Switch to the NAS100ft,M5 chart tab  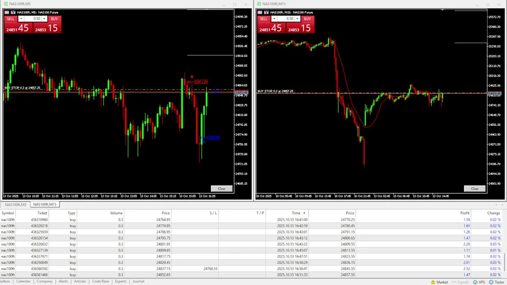pos(15,205)
